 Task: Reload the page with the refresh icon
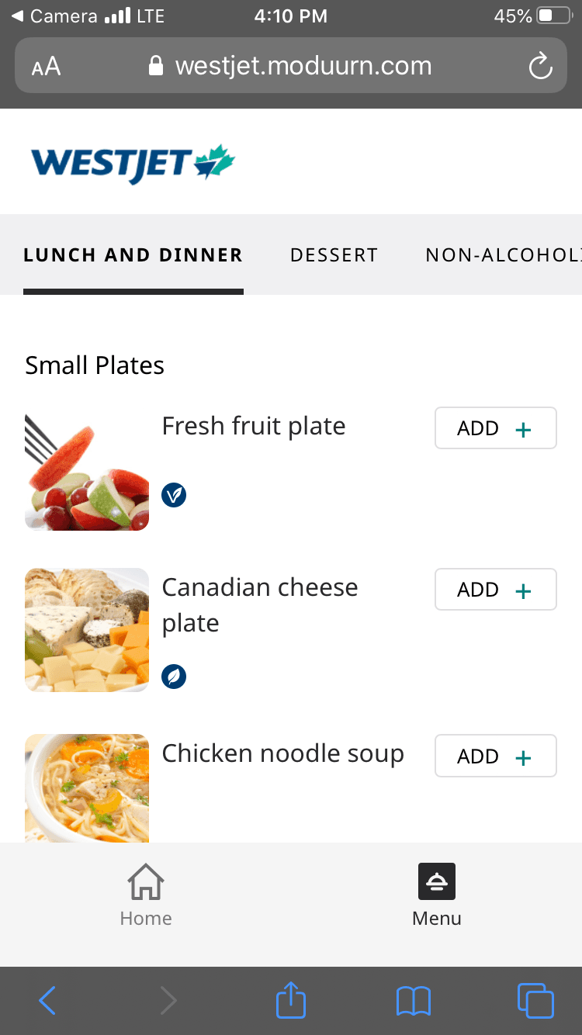540,66
